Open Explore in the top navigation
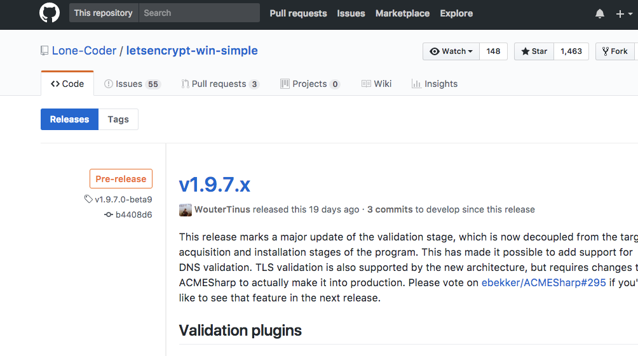This screenshot has height=356, width=638. (x=456, y=13)
